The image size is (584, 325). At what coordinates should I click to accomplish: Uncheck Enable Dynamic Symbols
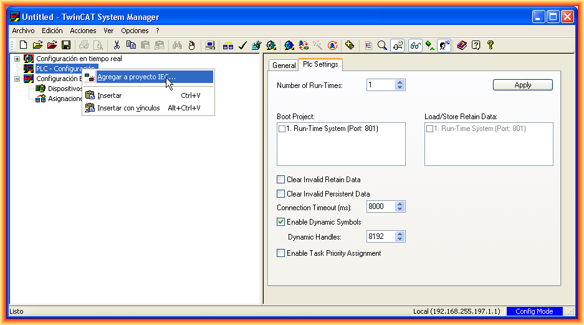pos(280,222)
